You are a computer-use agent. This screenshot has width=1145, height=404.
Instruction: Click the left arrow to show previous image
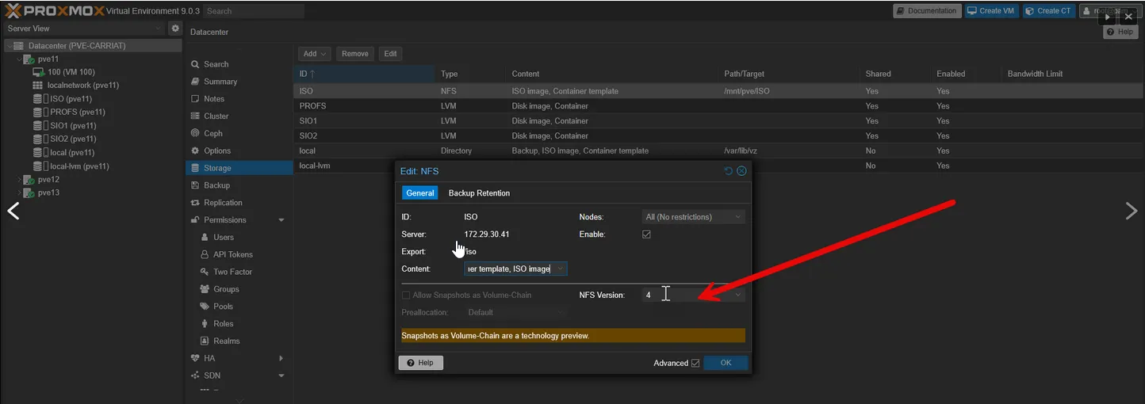pyautogui.click(x=13, y=211)
